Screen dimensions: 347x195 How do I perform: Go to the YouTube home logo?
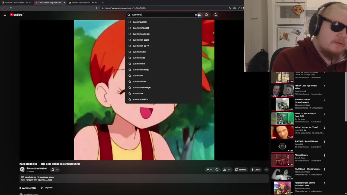tap(16, 15)
